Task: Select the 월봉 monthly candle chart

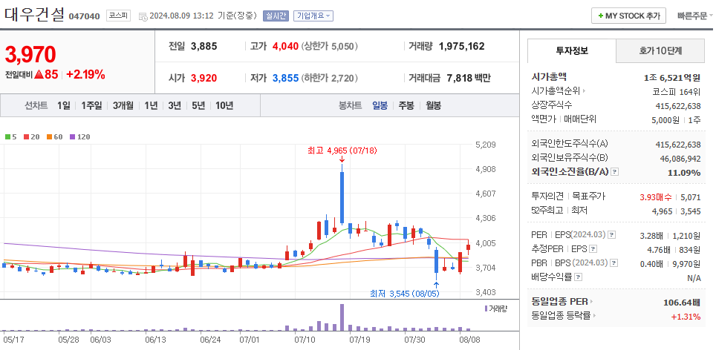Action: click(x=433, y=106)
